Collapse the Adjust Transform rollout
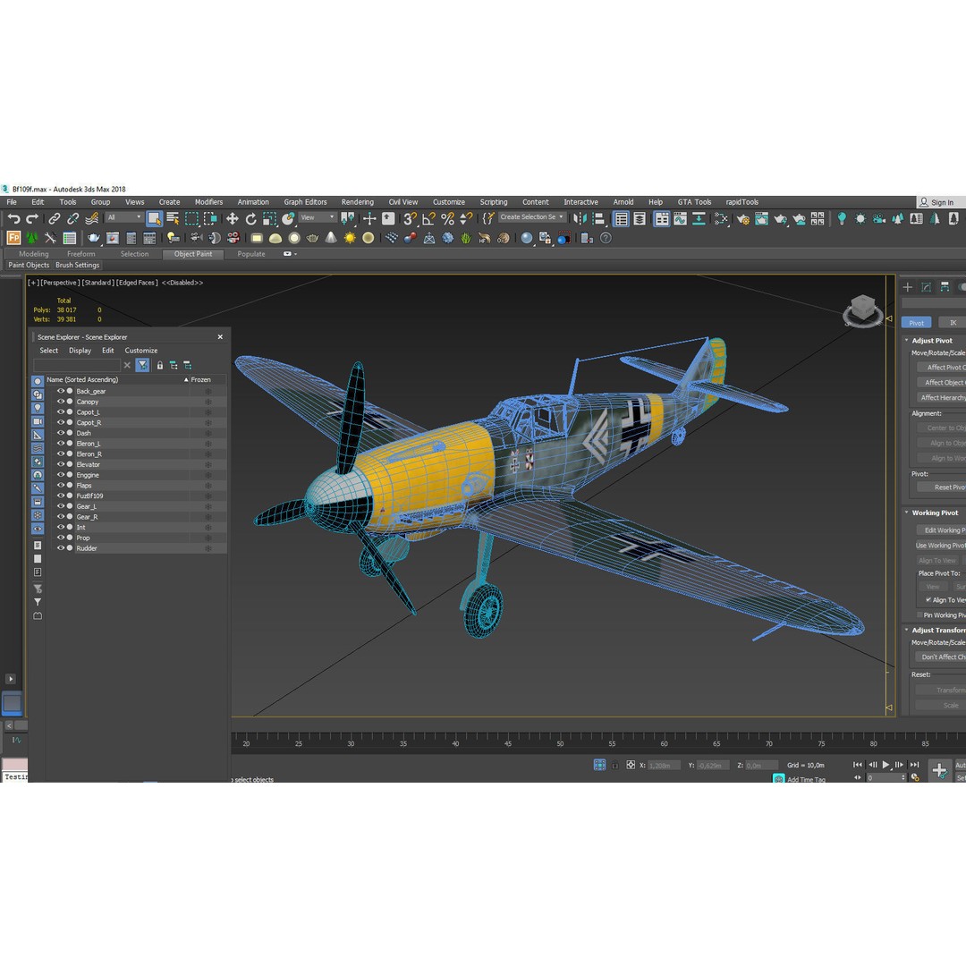The image size is (966, 966). (907, 630)
